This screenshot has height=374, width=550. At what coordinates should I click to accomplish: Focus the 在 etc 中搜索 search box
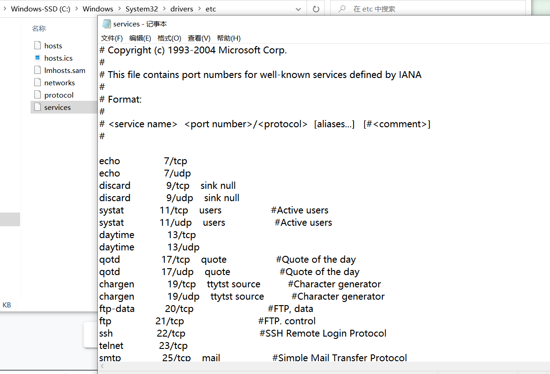(427, 9)
